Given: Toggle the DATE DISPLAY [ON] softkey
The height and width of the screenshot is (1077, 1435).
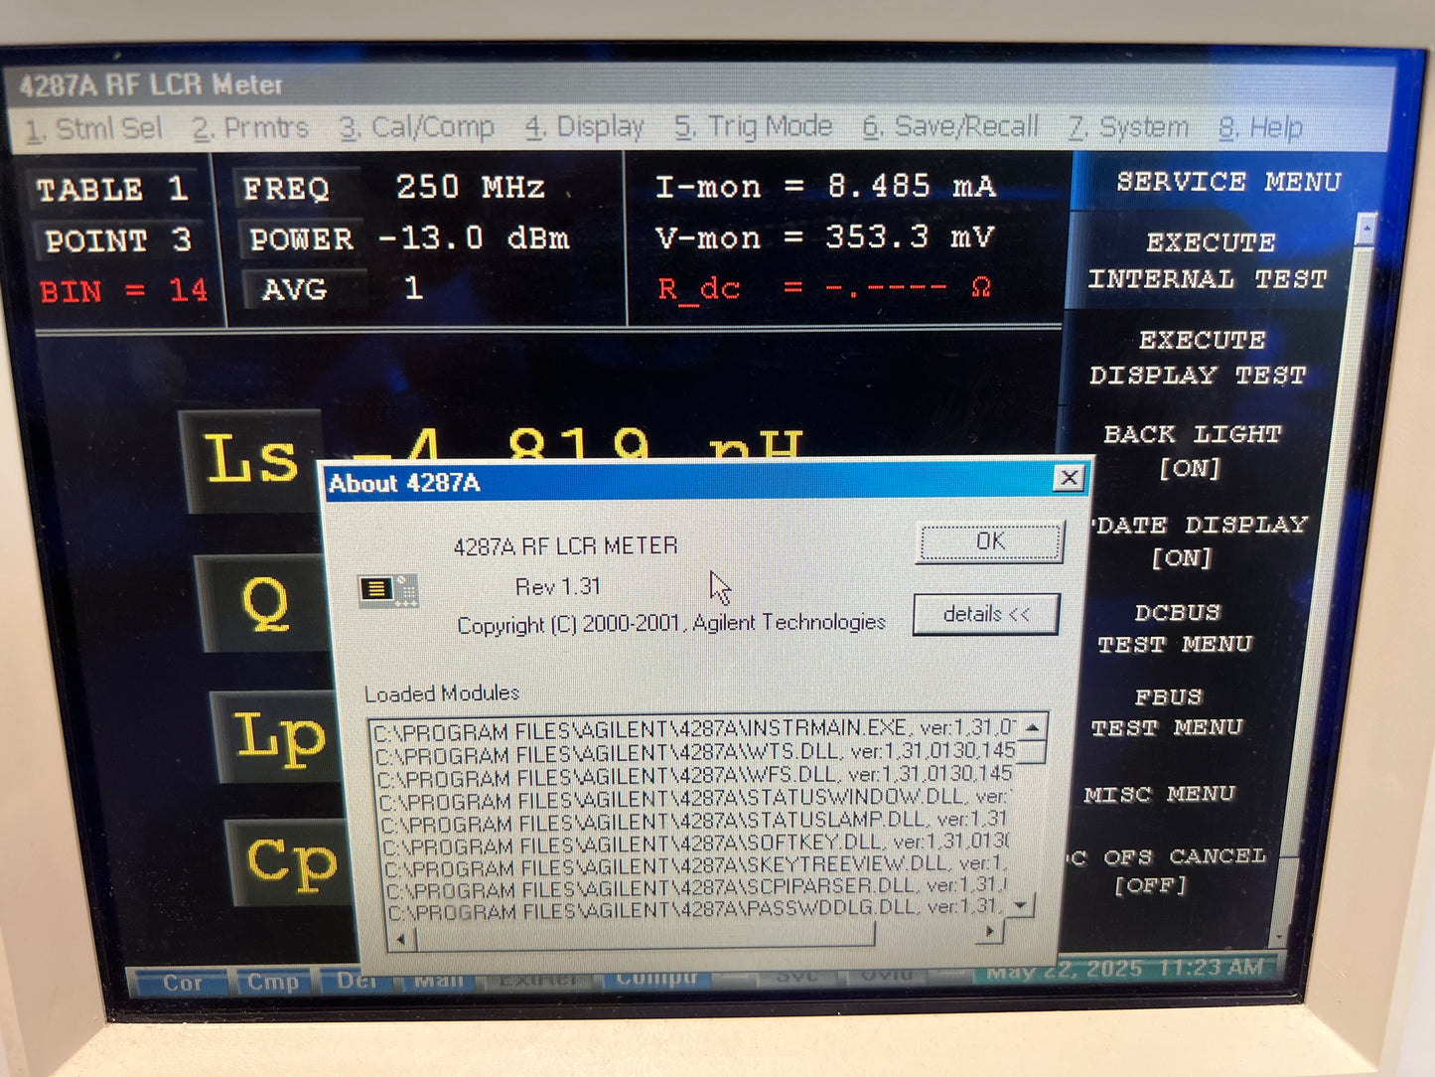Looking at the screenshot, I should 1197,540.
